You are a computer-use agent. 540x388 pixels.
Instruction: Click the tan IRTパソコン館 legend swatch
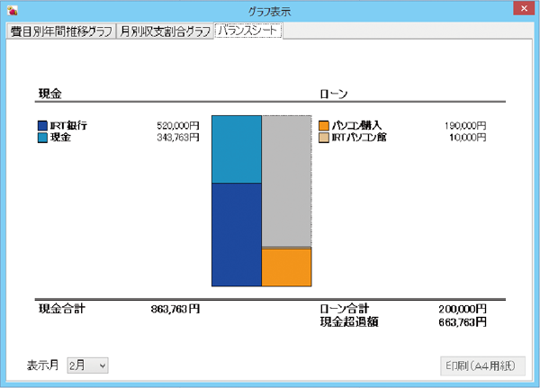(324, 138)
